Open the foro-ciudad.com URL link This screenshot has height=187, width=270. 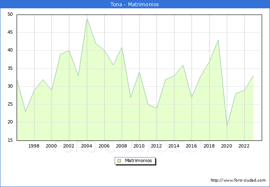[x=238, y=180]
